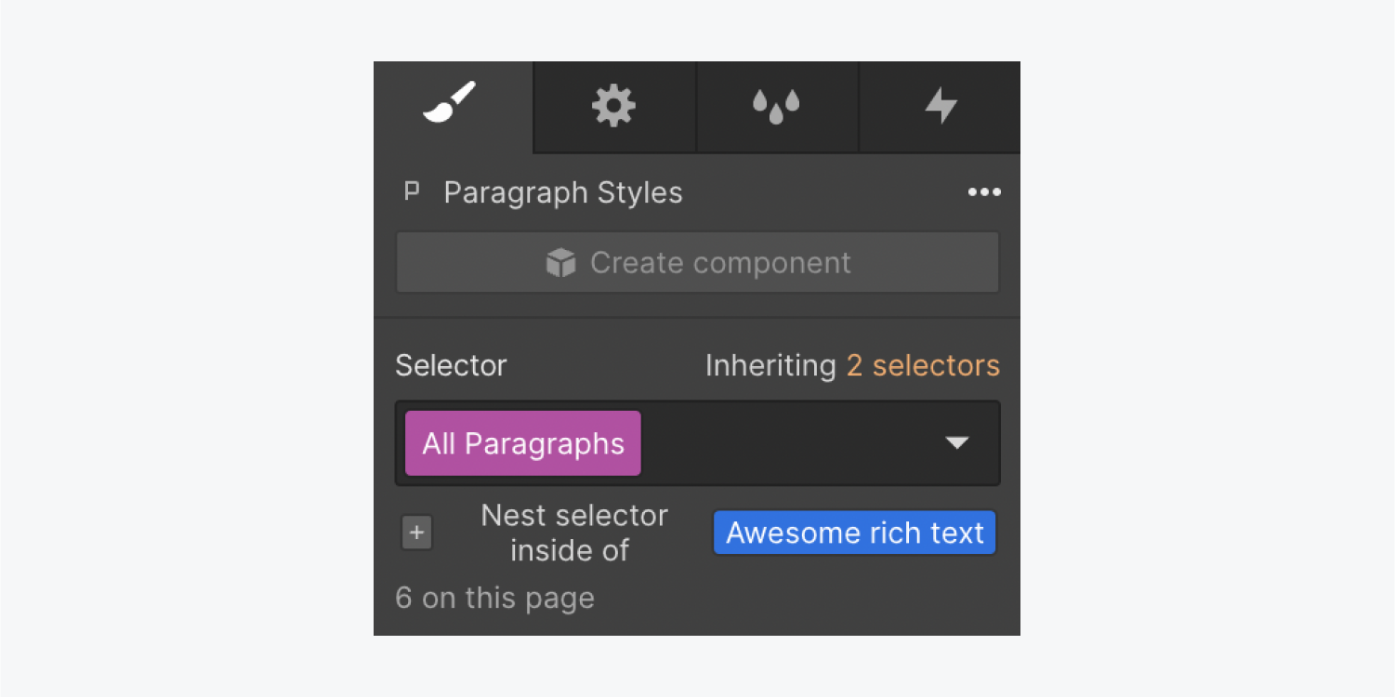Click the orange 2 selectors link

coord(923,365)
